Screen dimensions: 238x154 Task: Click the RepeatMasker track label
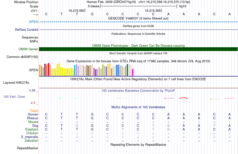[x=28, y=148]
